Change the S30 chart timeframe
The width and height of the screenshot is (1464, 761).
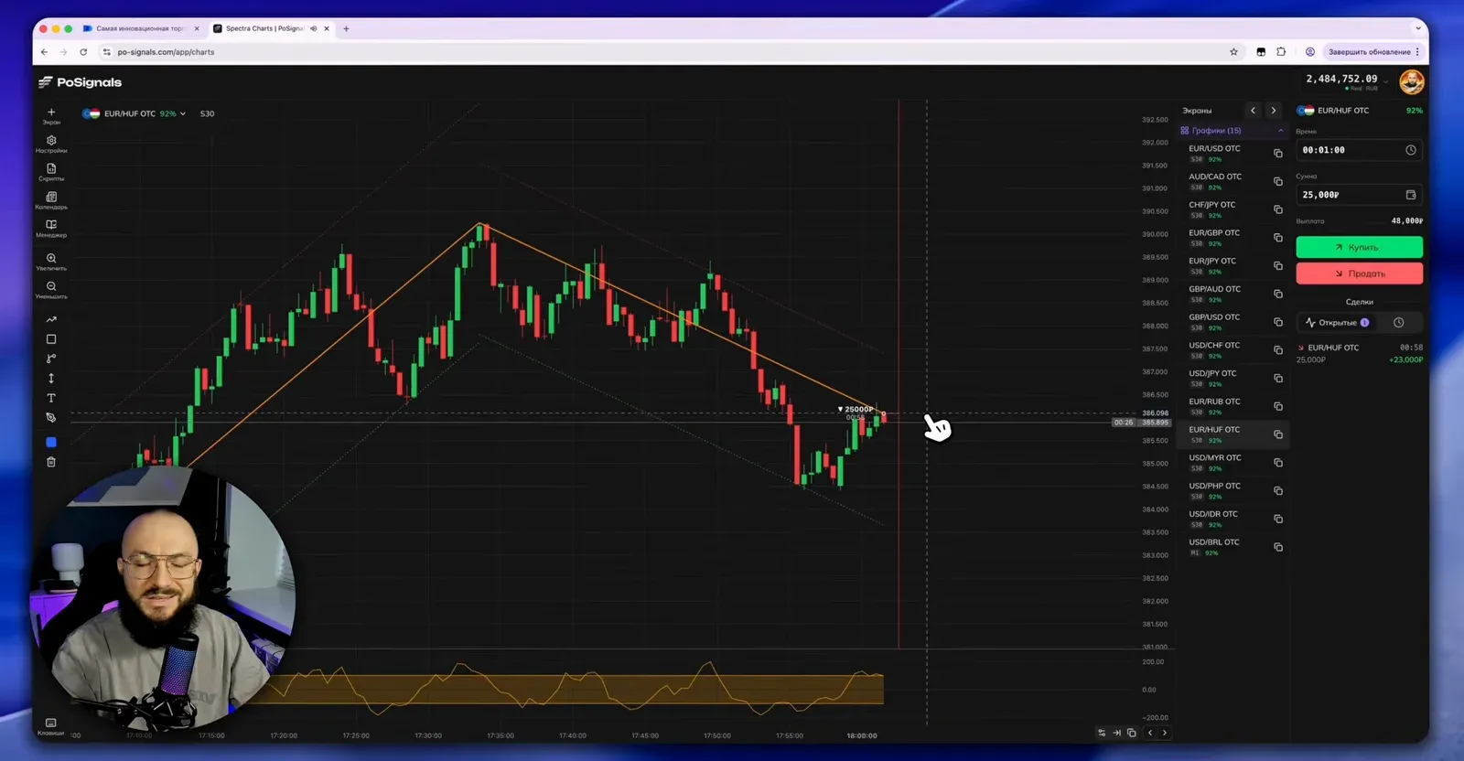pos(207,113)
